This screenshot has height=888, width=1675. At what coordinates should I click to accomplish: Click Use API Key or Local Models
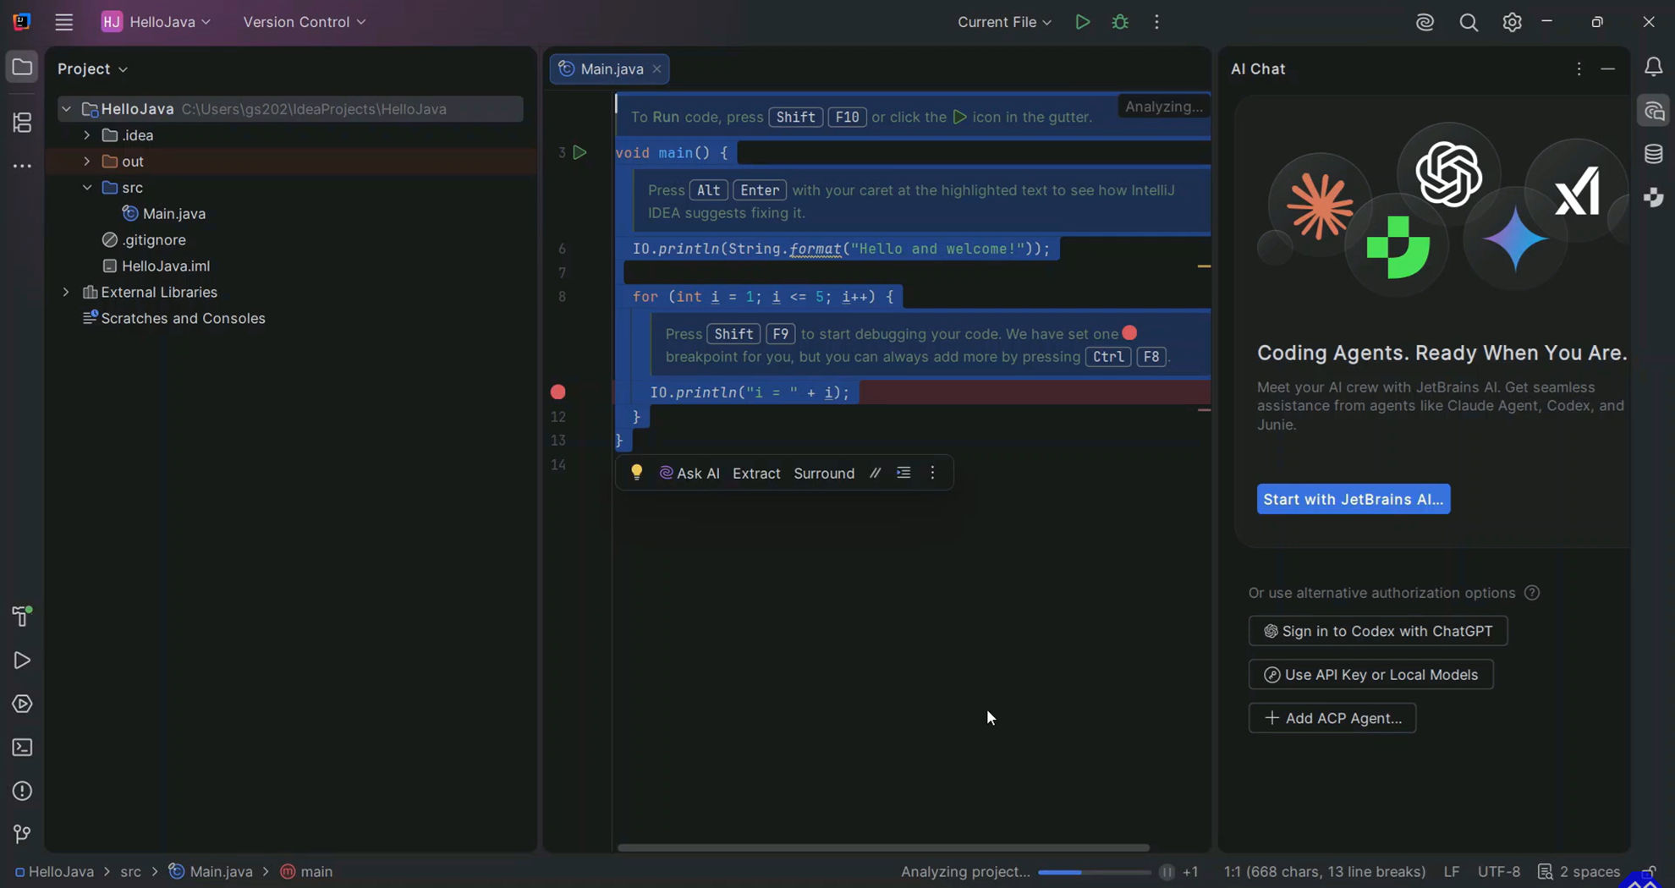coord(1370,675)
